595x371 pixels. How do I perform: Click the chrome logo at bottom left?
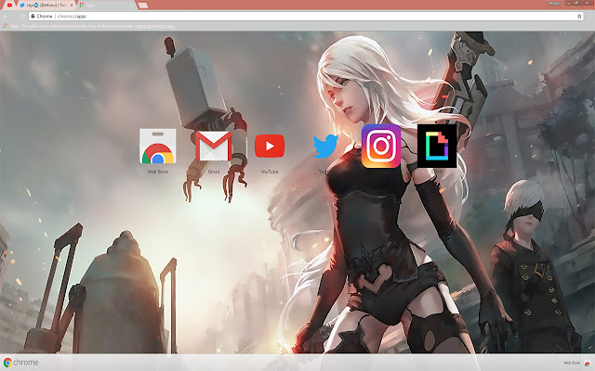coord(21,363)
